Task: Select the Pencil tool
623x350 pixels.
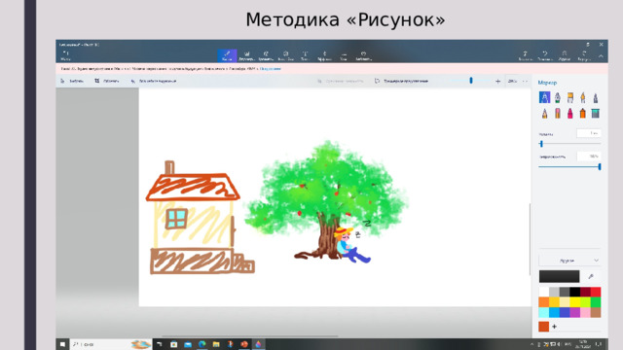Action: (x=544, y=114)
